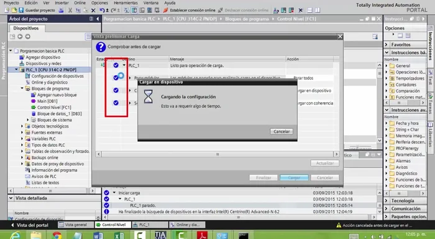Click the new project toolbar icon

(x=7, y=11)
